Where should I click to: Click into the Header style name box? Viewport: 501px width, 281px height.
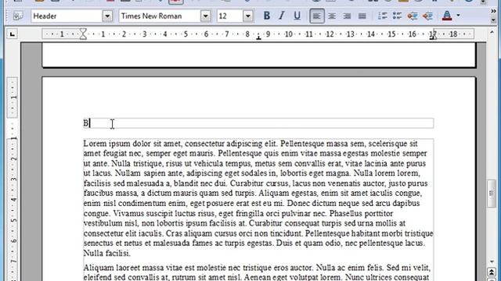point(67,16)
